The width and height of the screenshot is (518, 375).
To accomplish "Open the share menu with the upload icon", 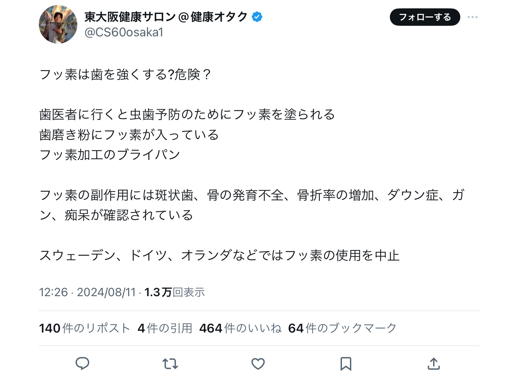I will point(434,363).
